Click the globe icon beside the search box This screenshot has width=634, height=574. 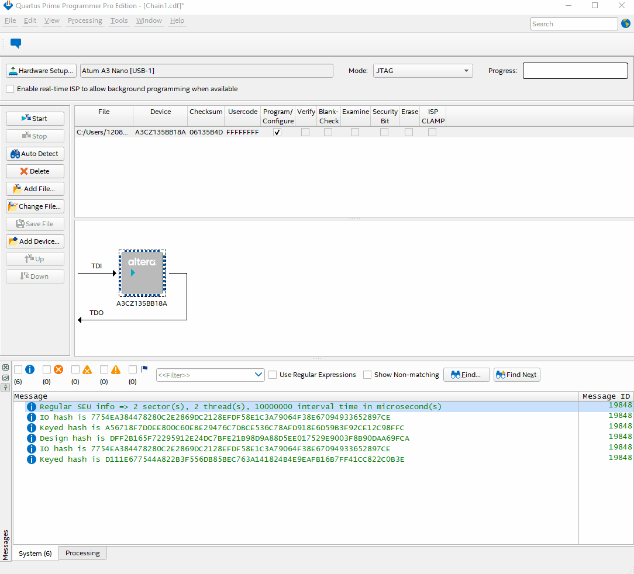pyautogui.click(x=626, y=24)
